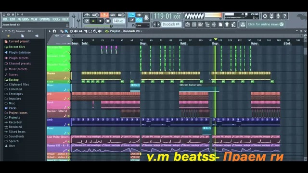Screen dimensions: 308x173
Task: Open the plugin picker plug icon
Action: click(227, 25)
